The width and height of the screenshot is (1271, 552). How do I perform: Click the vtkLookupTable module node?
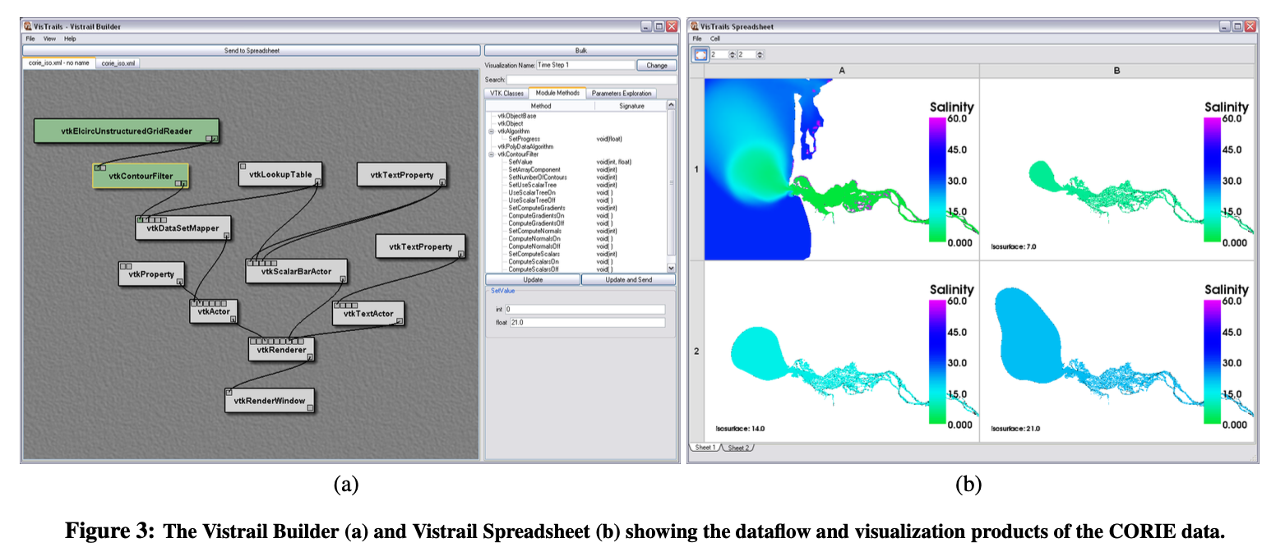tap(280, 175)
